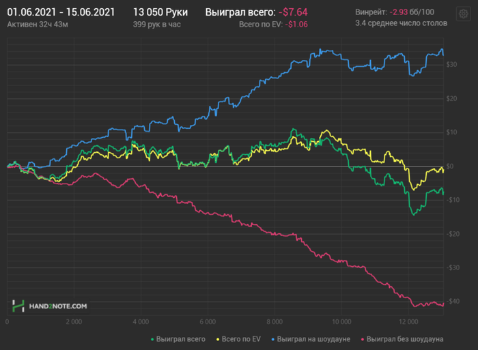Click the 6 000 x-axis label

tap(208, 322)
